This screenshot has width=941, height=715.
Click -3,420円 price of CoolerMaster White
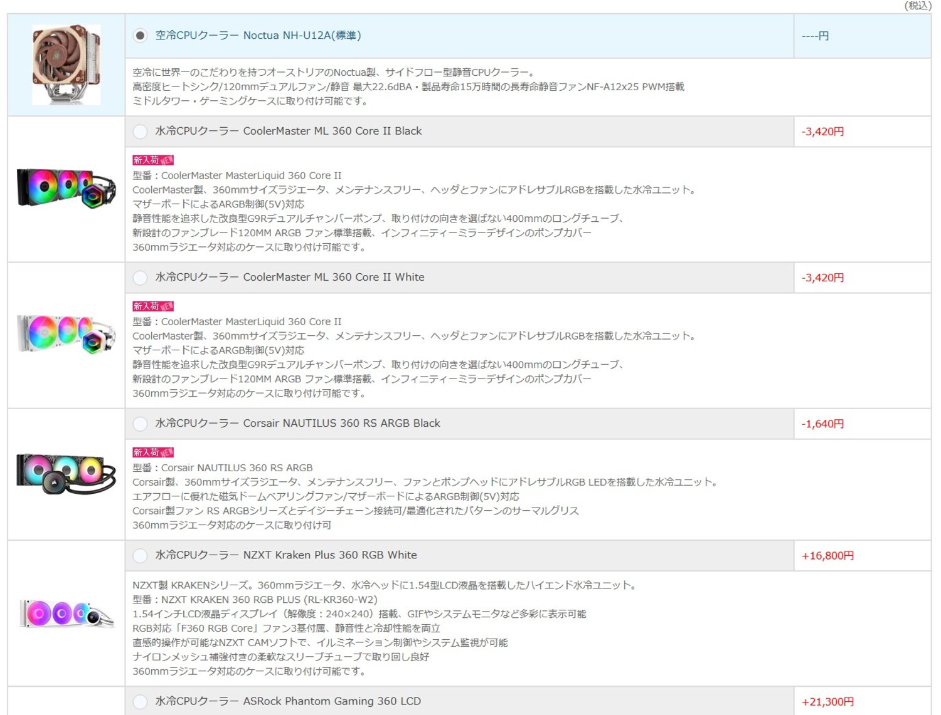[x=822, y=278]
